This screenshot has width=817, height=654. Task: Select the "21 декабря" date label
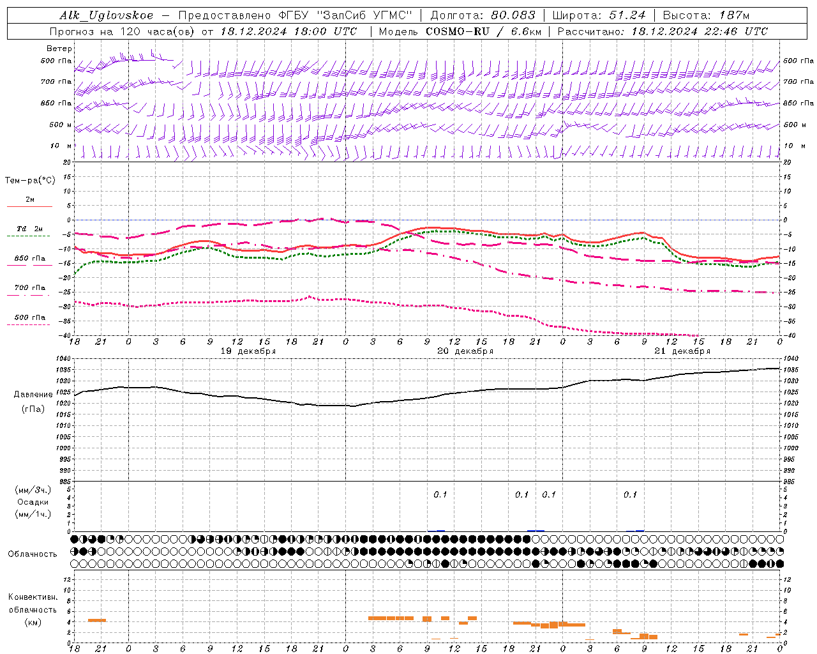pos(682,351)
